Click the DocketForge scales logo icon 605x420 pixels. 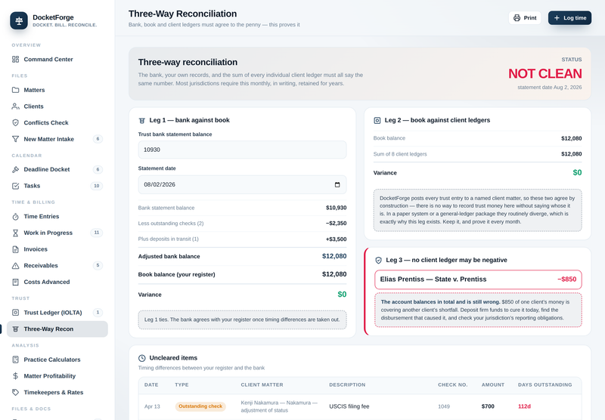coord(19,21)
